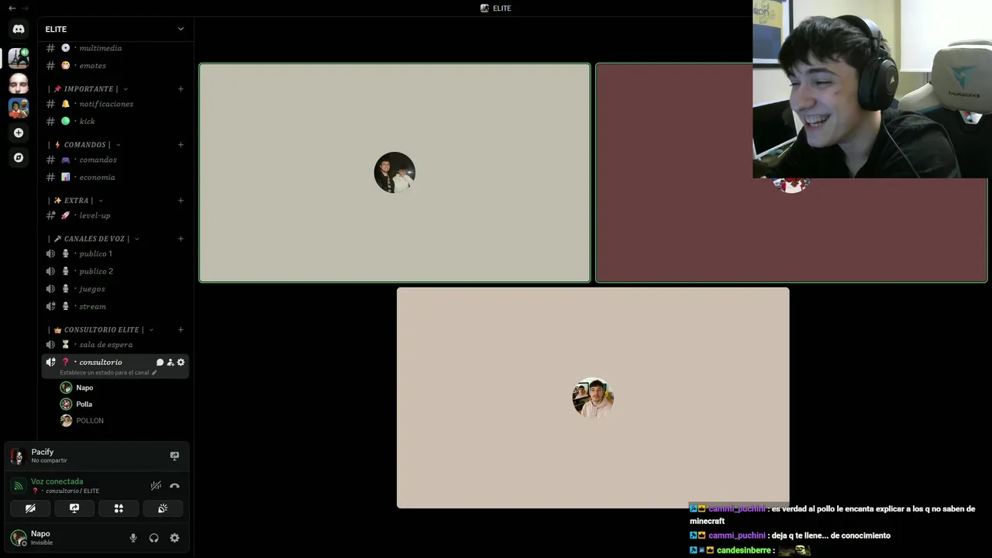The height and width of the screenshot is (558, 992).
Task: Click Napo's avatar in the user panel
Action: point(18,538)
